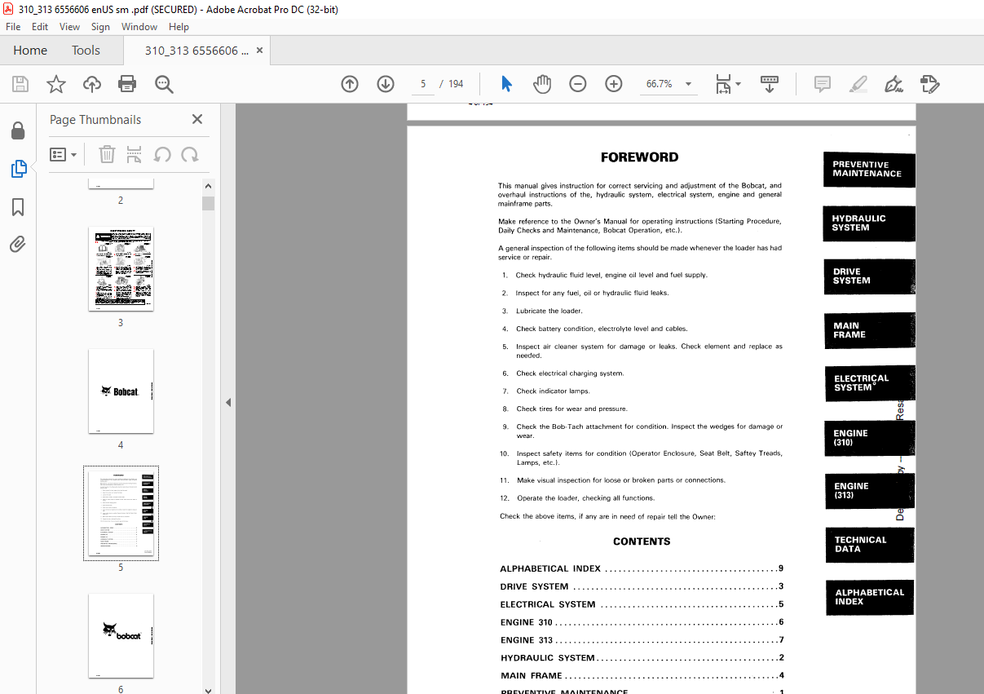Click ENGINE 310 contents entry
This screenshot has height=694, width=984.
point(642,622)
